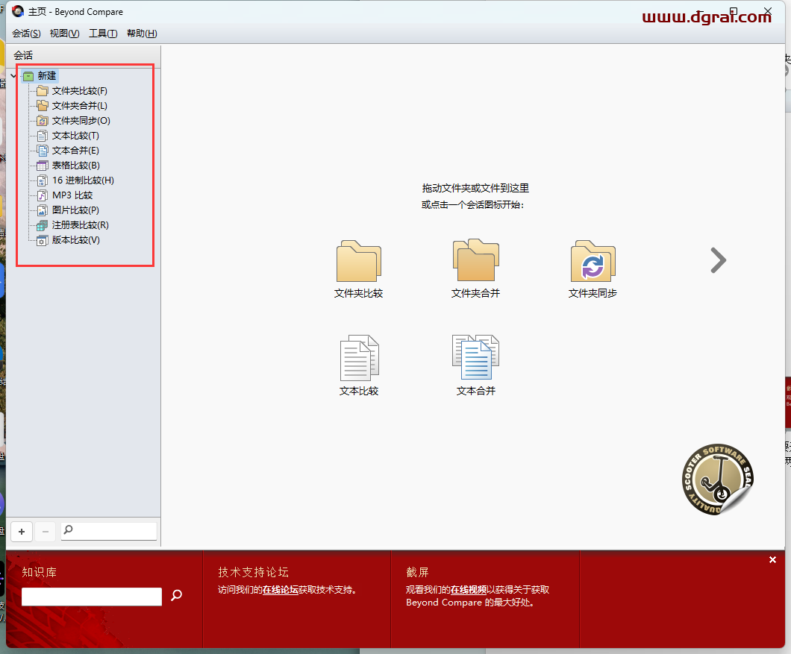The width and height of the screenshot is (791, 654).
Task: Open the 会话(S) menu
Action: pos(26,34)
